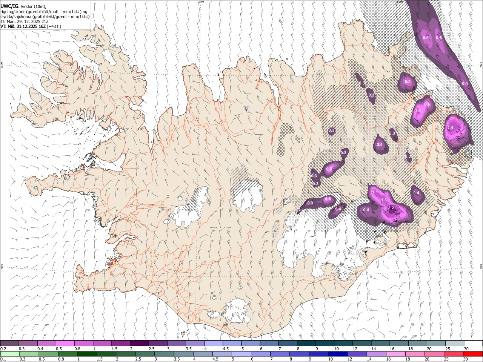Select the upper-row 0.4 orchid swatch
Viewport: 483px width, 362px height.
click(46, 343)
